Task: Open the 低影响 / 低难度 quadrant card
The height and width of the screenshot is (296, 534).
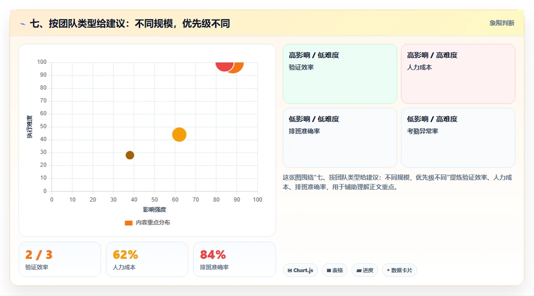Action: (339, 138)
